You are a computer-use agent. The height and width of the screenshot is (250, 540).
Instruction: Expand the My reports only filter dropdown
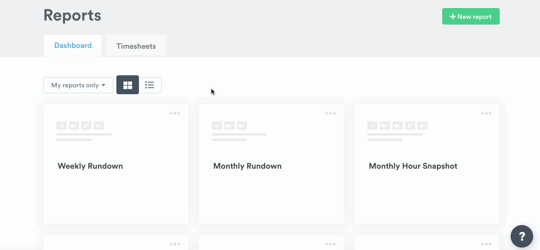(78, 85)
